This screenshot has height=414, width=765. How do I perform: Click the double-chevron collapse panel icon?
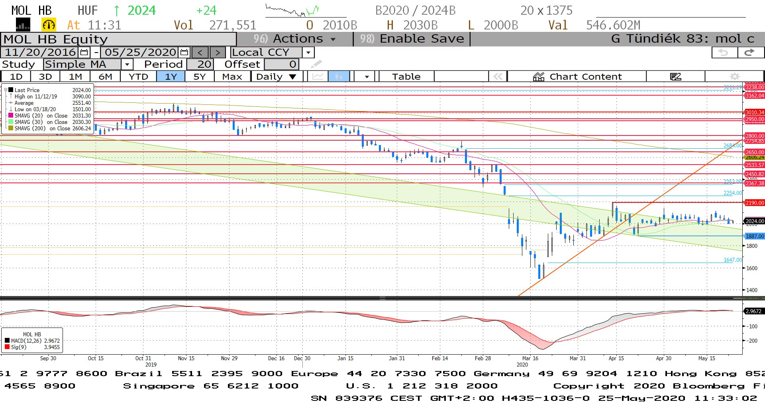[x=498, y=77]
